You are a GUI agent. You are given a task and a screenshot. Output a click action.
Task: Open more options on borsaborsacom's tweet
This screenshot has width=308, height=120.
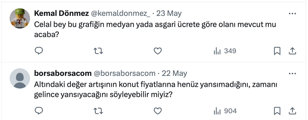(x=292, y=73)
